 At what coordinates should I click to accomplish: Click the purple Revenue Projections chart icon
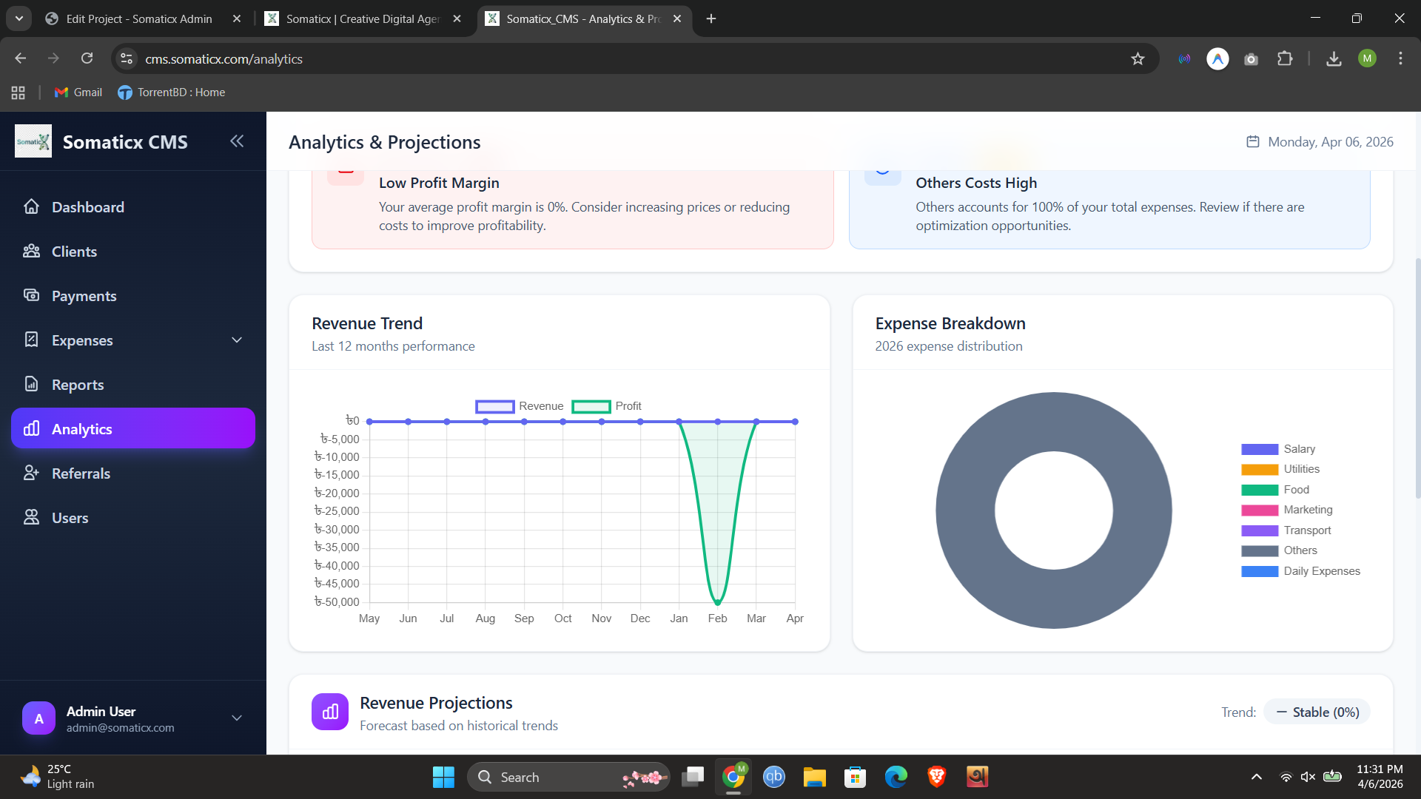click(330, 712)
